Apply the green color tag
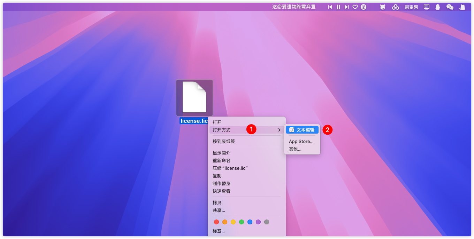The image size is (474, 239). click(x=242, y=222)
